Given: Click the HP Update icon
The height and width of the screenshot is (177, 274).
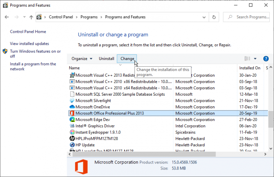Looking at the screenshot, I should coord(72,145).
